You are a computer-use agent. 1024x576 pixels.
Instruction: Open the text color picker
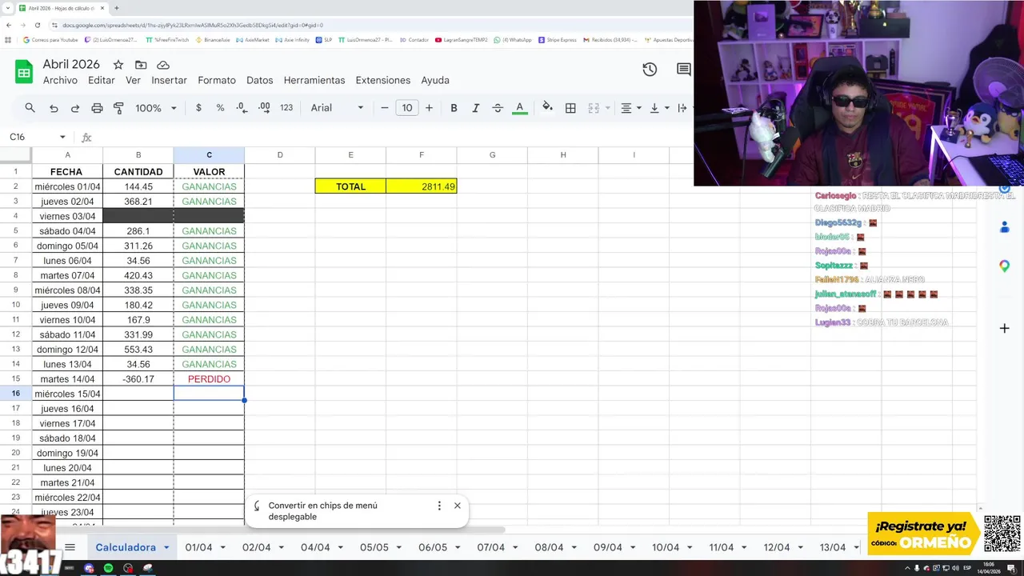pos(519,108)
